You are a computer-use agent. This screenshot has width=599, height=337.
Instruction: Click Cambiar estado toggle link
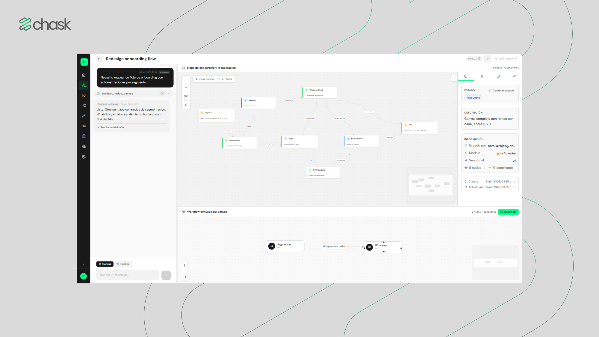[x=501, y=90]
